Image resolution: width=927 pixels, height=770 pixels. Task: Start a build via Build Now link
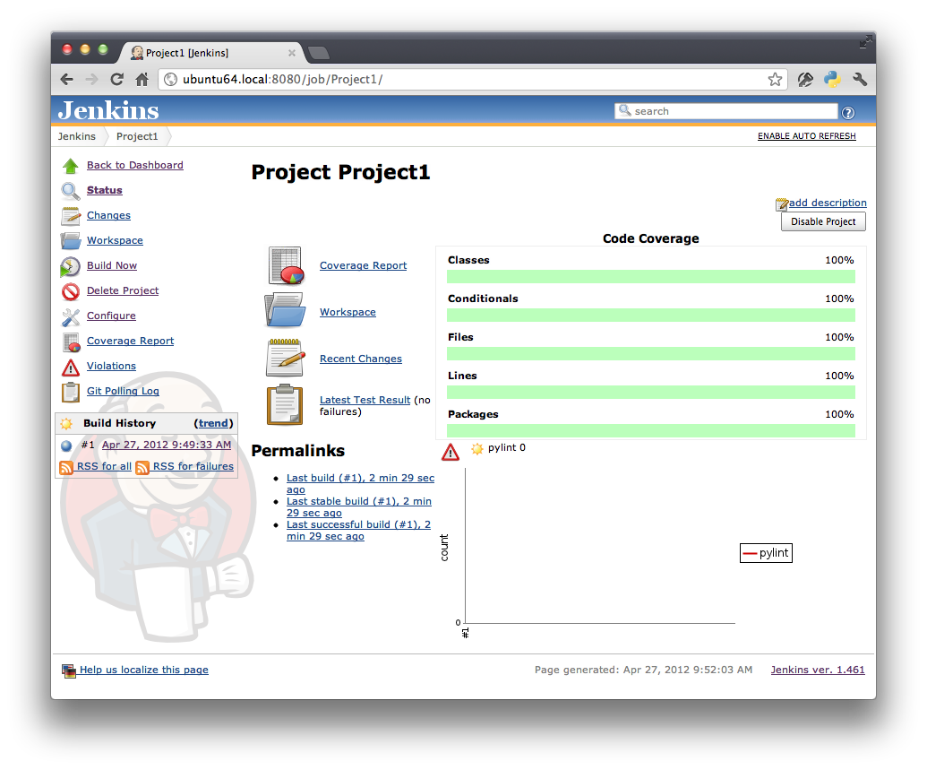(112, 265)
